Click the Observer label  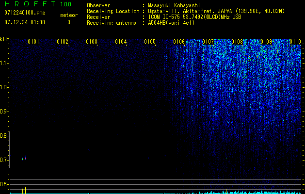98,6
